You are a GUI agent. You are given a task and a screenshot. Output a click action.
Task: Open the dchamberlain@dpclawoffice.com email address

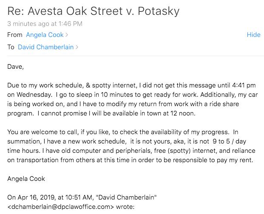[61, 207]
